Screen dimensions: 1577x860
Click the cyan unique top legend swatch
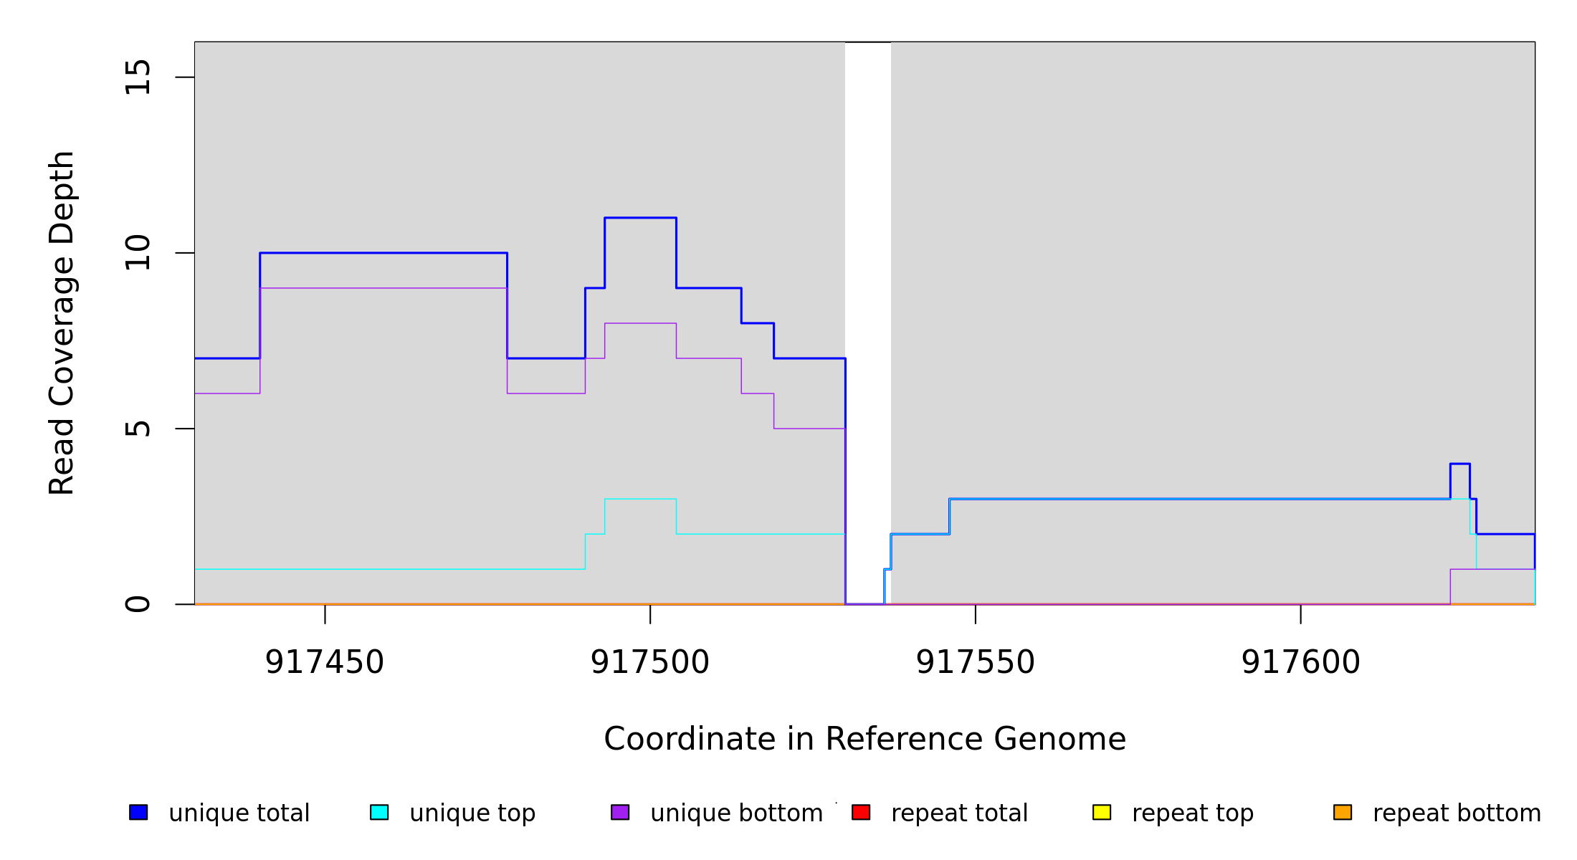tap(379, 812)
